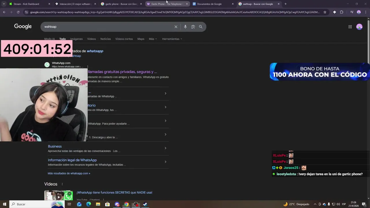Go back with the browser back arrow
The image size is (370, 208).
[x=4, y=12]
